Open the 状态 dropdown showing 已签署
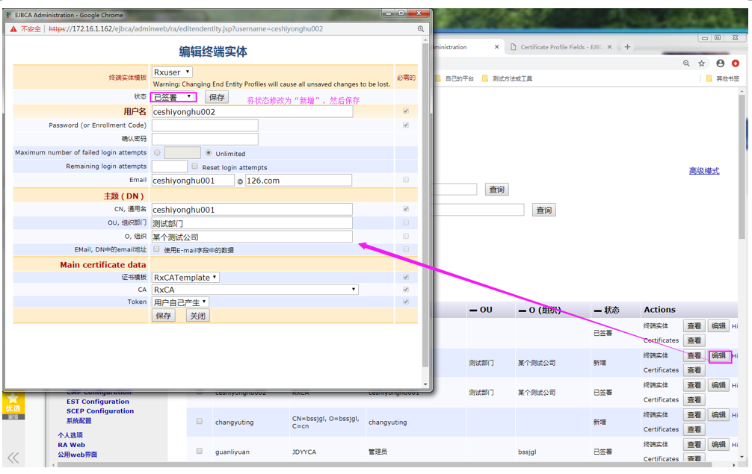The image size is (752, 474). (173, 96)
